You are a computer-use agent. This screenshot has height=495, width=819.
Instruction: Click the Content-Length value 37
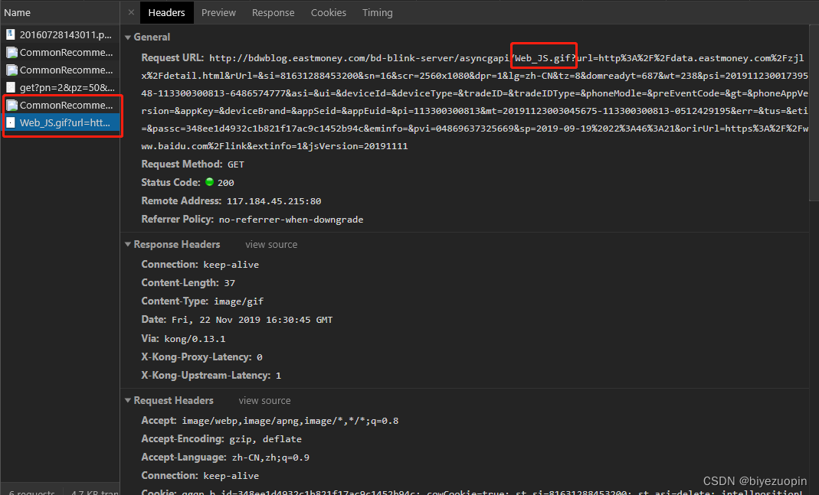(x=229, y=283)
